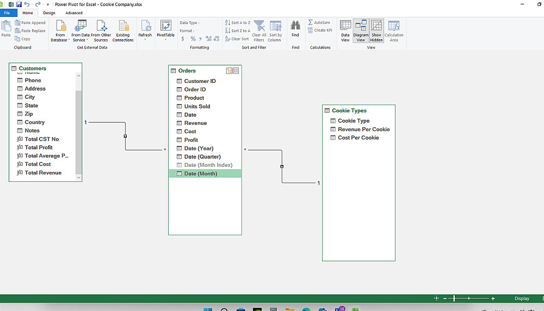This screenshot has width=544, height=311.
Task: Open the Design ribbon tab
Action: point(49,13)
